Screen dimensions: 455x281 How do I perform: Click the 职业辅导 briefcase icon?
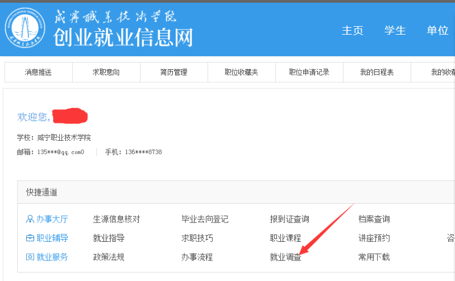click(30, 238)
